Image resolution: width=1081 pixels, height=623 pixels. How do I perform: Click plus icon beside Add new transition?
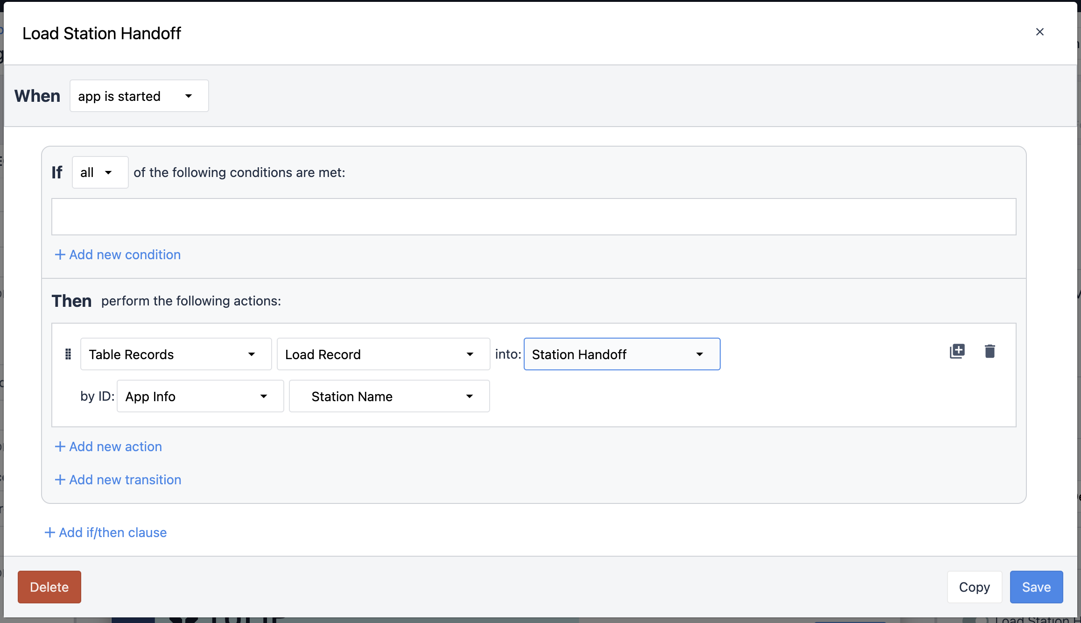click(x=60, y=480)
